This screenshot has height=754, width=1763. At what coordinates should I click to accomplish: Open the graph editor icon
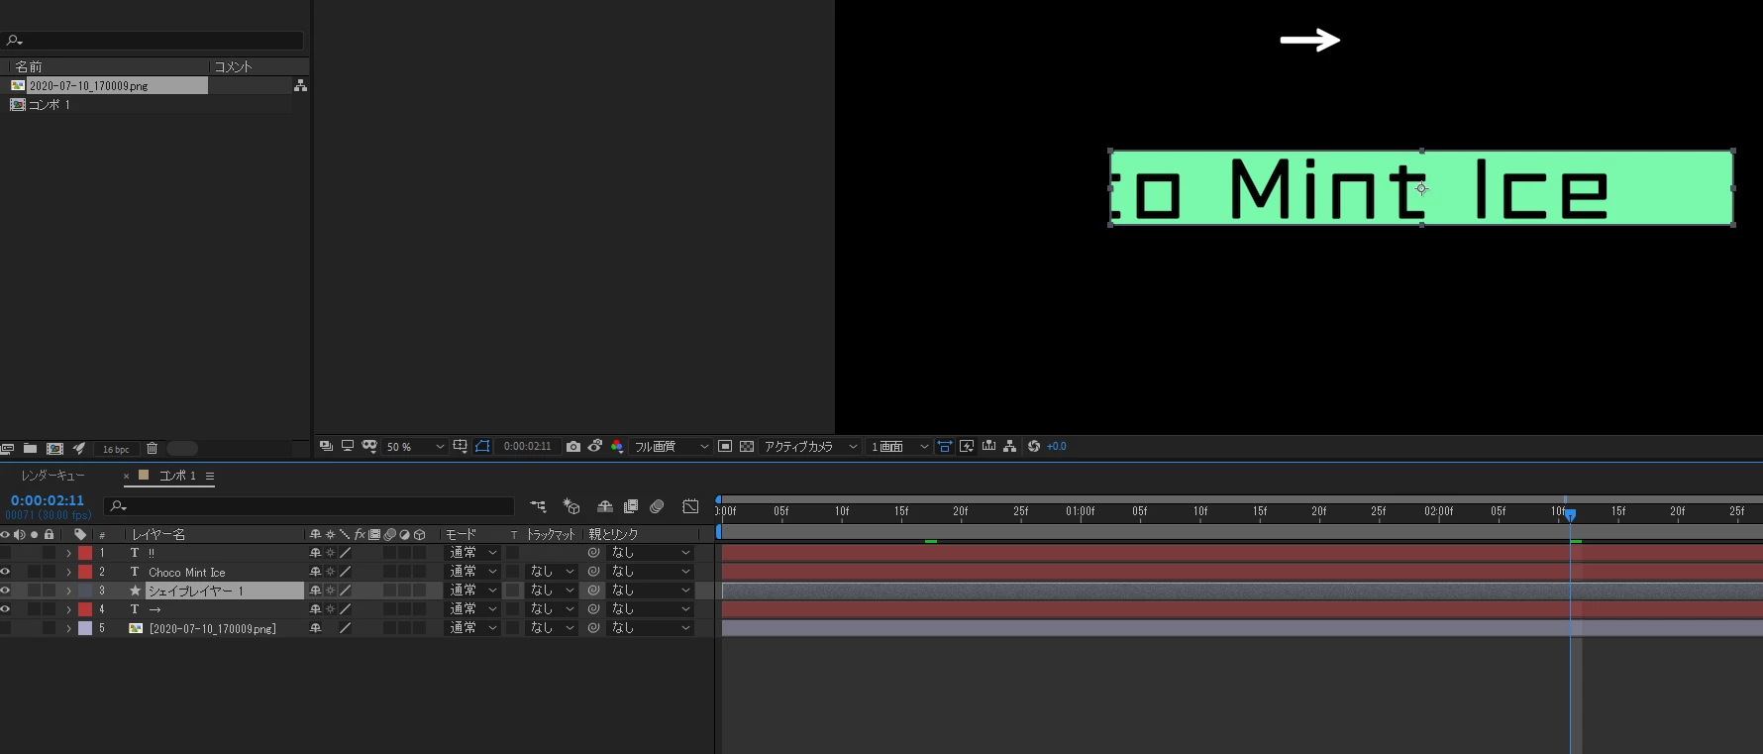690,506
